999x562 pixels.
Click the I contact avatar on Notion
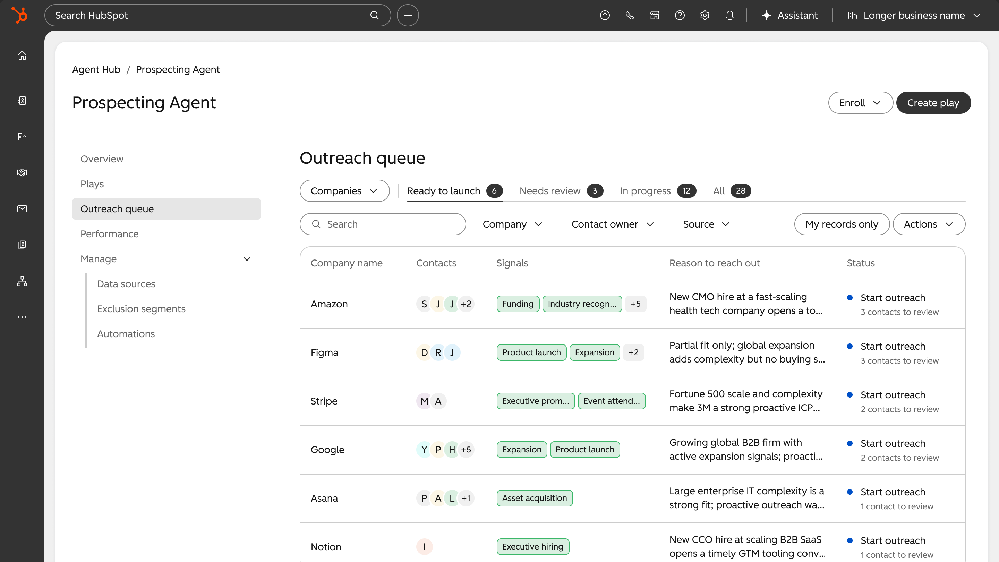[x=424, y=547]
